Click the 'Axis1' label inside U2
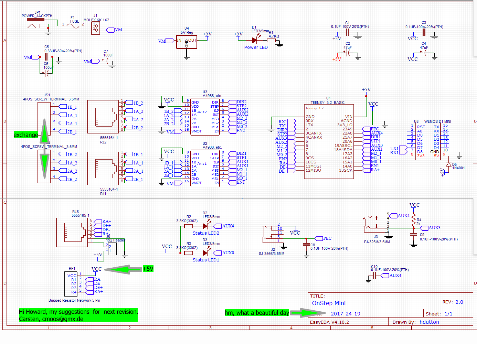 202,164
